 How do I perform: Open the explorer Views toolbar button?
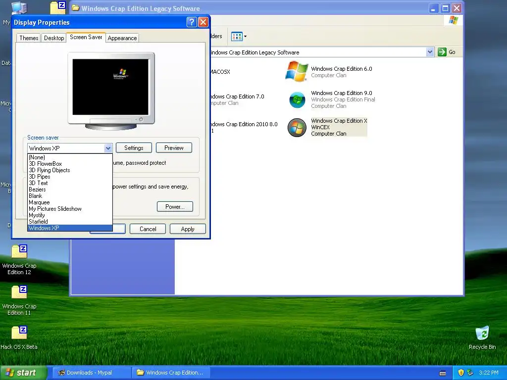click(x=239, y=37)
